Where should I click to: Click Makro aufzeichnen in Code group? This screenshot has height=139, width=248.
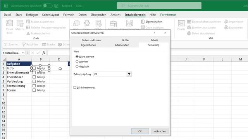40,22
